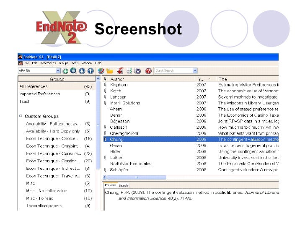Click inside the Quick Search field

coord(174,71)
